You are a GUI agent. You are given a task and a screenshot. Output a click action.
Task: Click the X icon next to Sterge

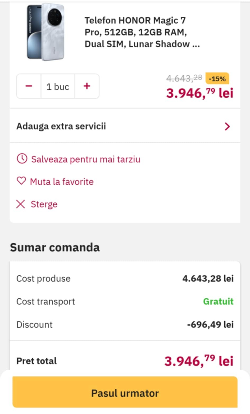click(x=21, y=204)
